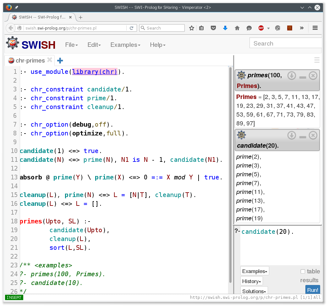
Task: Click the Pocket save icon
Action: (x=213, y=28)
